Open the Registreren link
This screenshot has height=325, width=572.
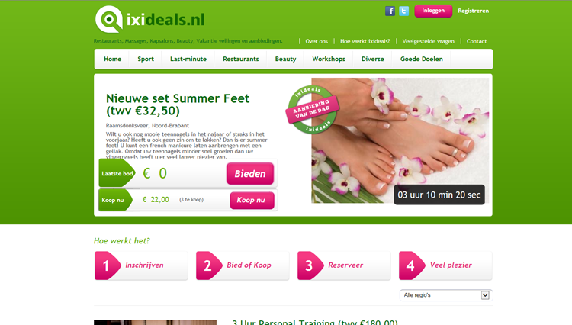coord(473,11)
